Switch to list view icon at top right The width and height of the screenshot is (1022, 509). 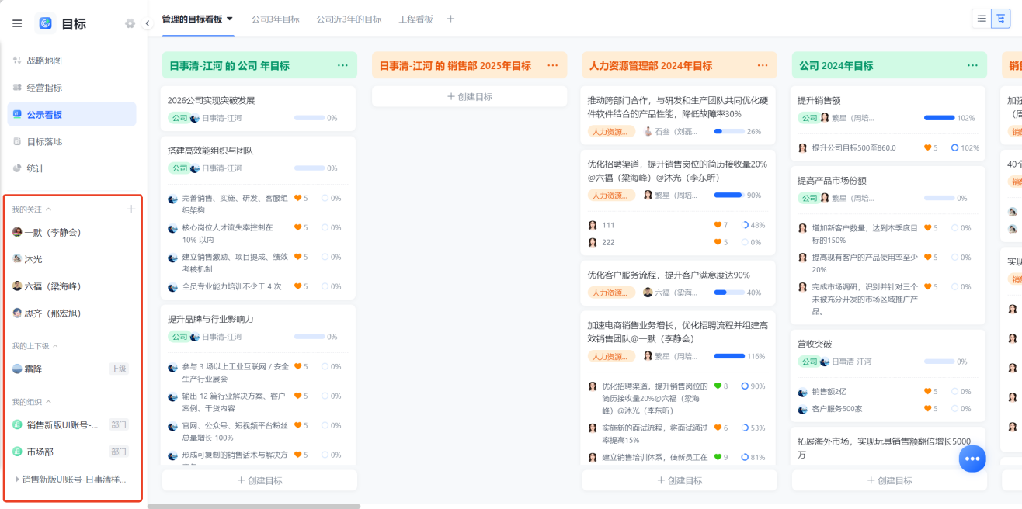click(x=982, y=19)
